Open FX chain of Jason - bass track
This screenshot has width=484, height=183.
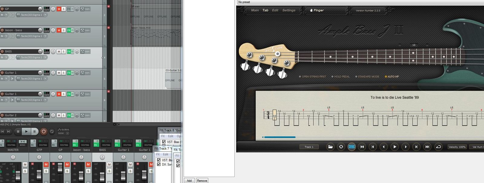coord(69,30)
